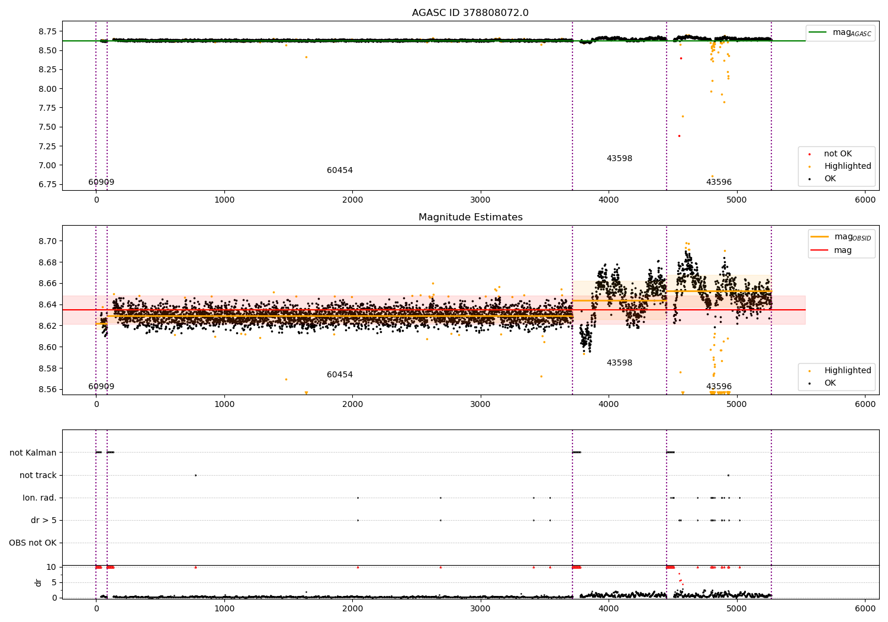888x622 pixels.
Task: Click the 2000 x-tick of the bottom panel
Action: coord(352,608)
